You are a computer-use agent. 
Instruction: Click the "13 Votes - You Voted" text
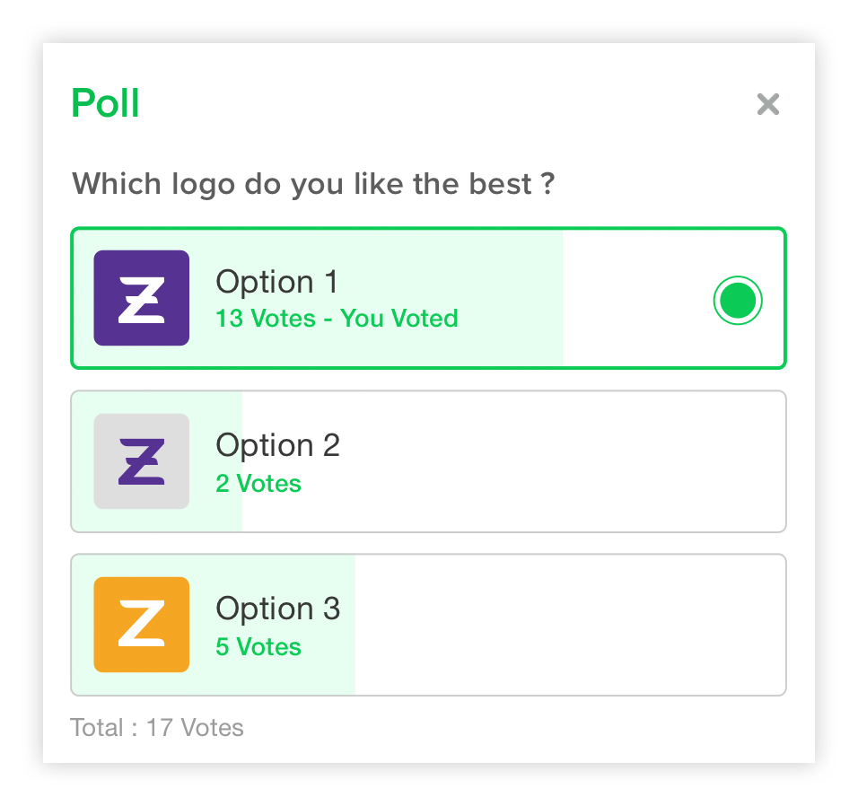pos(337,319)
